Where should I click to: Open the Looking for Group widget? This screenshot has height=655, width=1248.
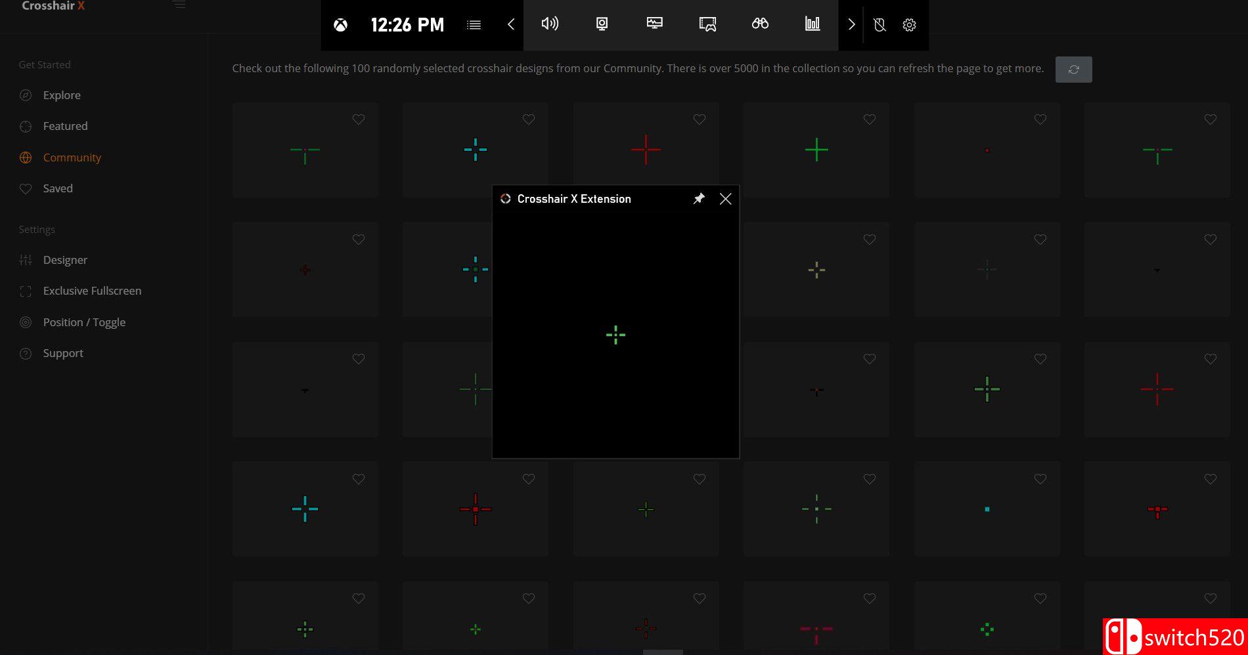(760, 24)
